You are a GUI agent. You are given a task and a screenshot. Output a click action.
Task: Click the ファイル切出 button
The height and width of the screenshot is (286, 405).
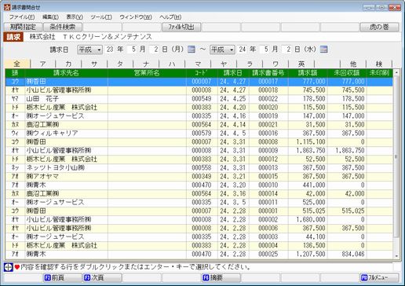[181, 27]
